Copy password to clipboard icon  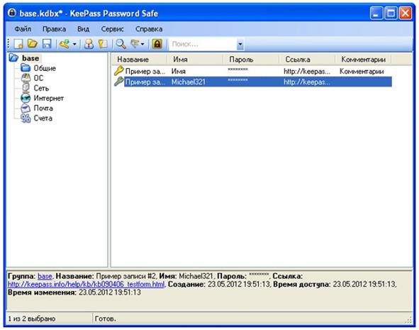coord(103,44)
